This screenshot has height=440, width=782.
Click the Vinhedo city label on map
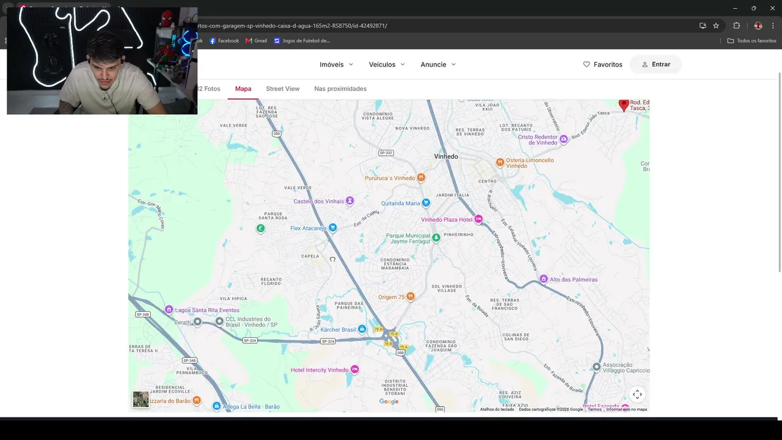[446, 156]
